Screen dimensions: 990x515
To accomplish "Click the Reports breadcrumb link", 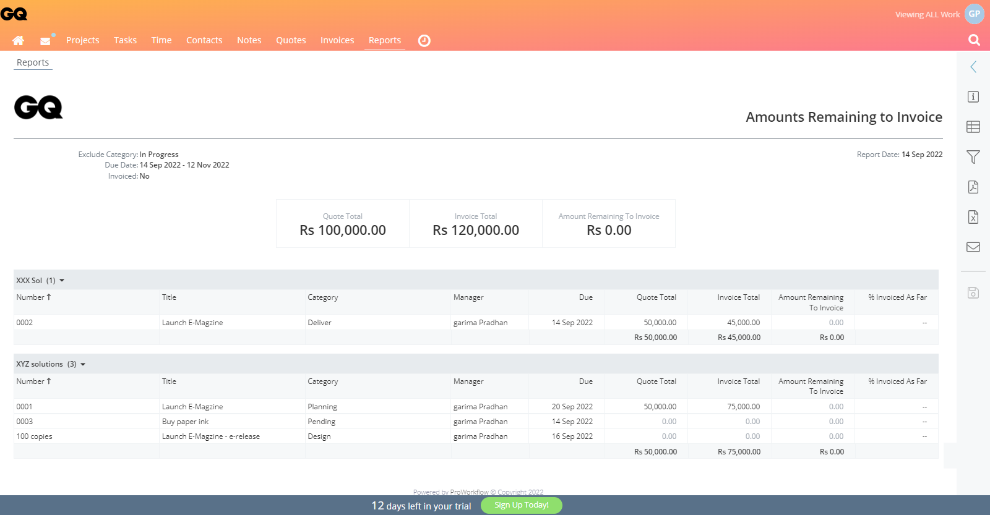I will [x=33, y=62].
